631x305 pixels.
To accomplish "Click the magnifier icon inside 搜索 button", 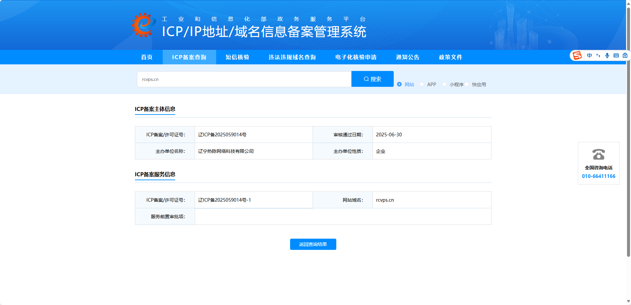I will 366,79.
